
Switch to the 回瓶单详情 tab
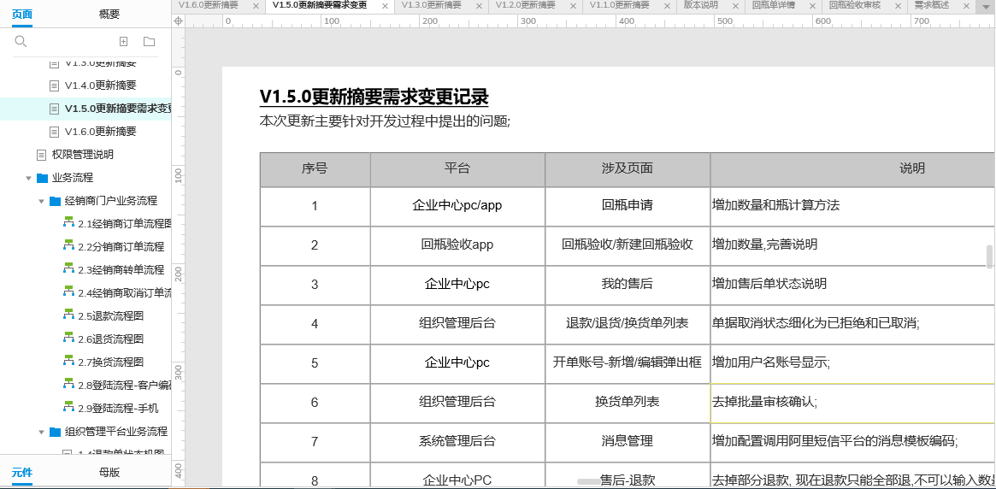[774, 5]
